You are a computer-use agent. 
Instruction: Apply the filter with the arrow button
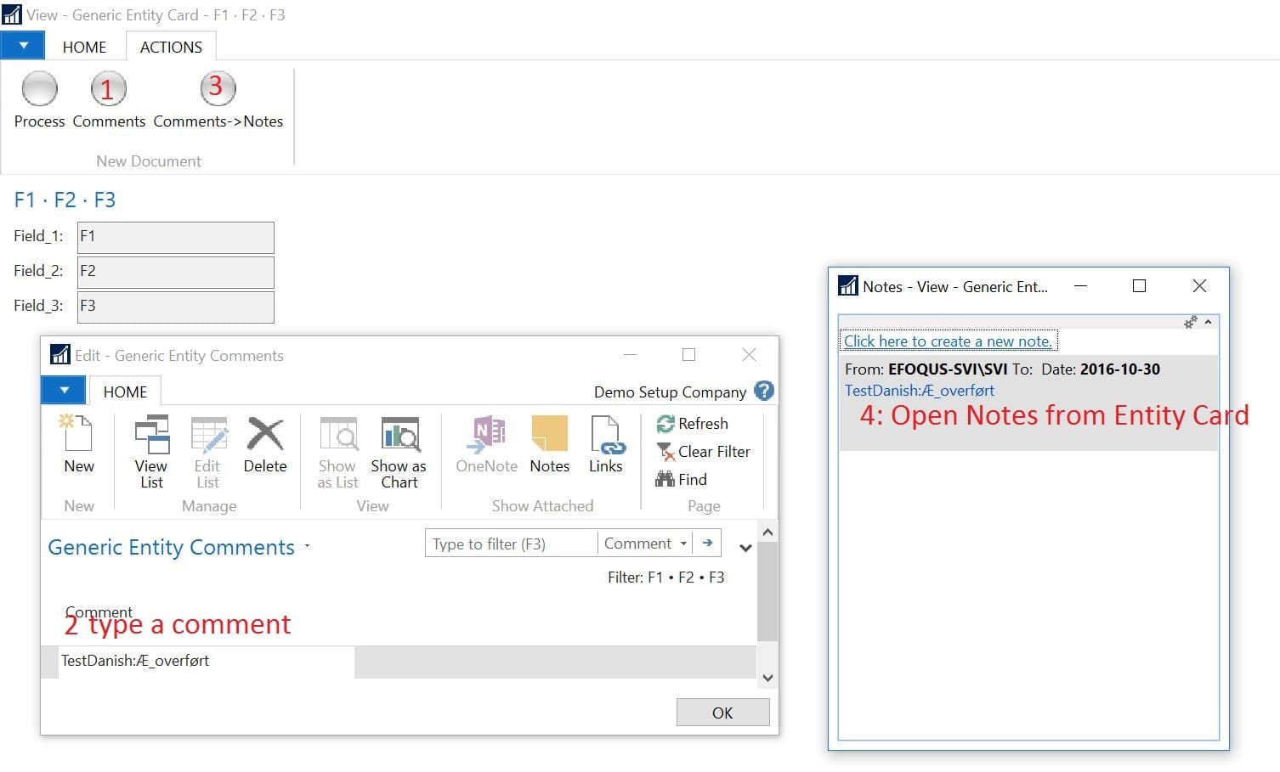[x=707, y=543]
